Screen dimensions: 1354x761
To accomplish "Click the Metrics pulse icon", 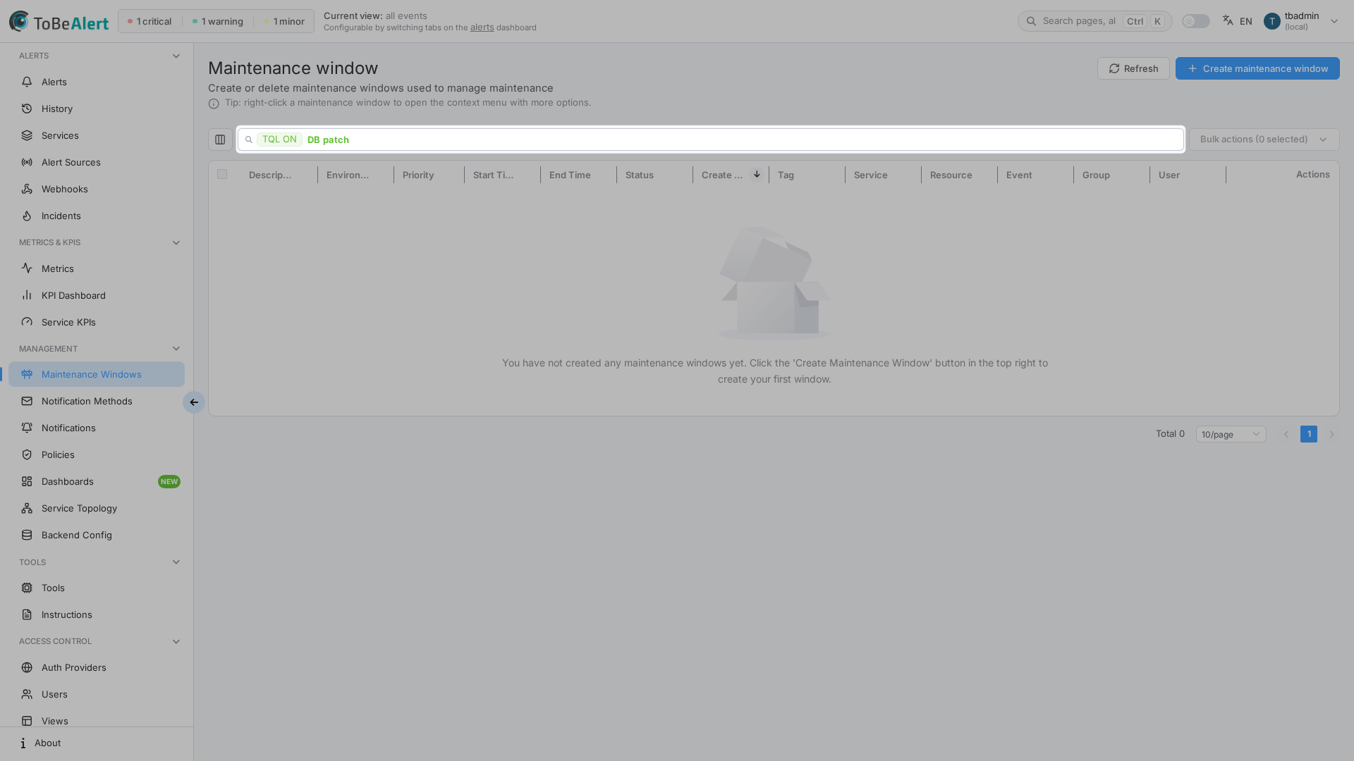I will [27, 268].
